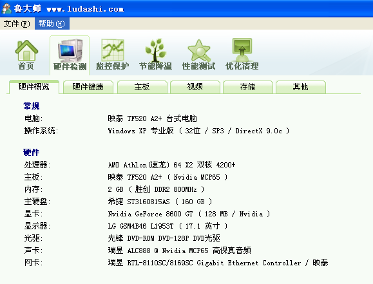Open the 节能降温 green tree icon
Image resolution: width=373 pixels, height=284 pixels.
tap(155, 55)
